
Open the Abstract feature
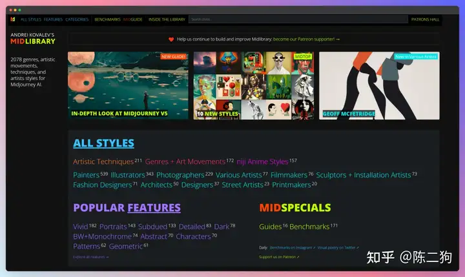(x=154, y=236)
